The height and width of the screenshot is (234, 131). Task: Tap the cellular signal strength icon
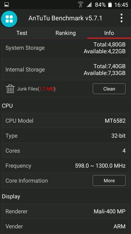click(89, 5)
